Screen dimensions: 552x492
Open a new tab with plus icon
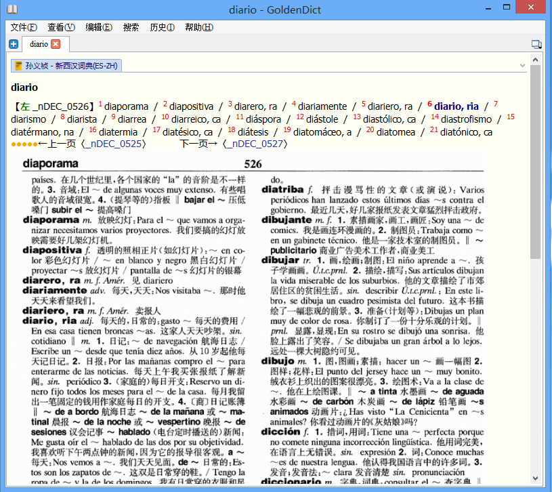click(14, 44)
